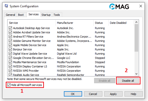148x101 pixels.
Task: Click NVIDIA Corporation beside NVIDIA Display Container
Action: click(x=69, y=66)
